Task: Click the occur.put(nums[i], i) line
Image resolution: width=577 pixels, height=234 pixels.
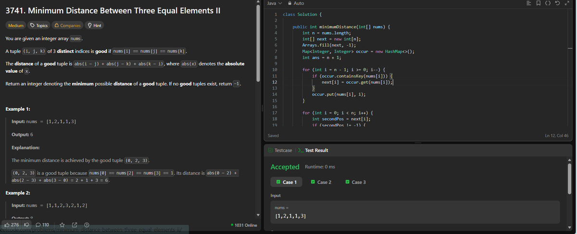Action: (338, 95)
